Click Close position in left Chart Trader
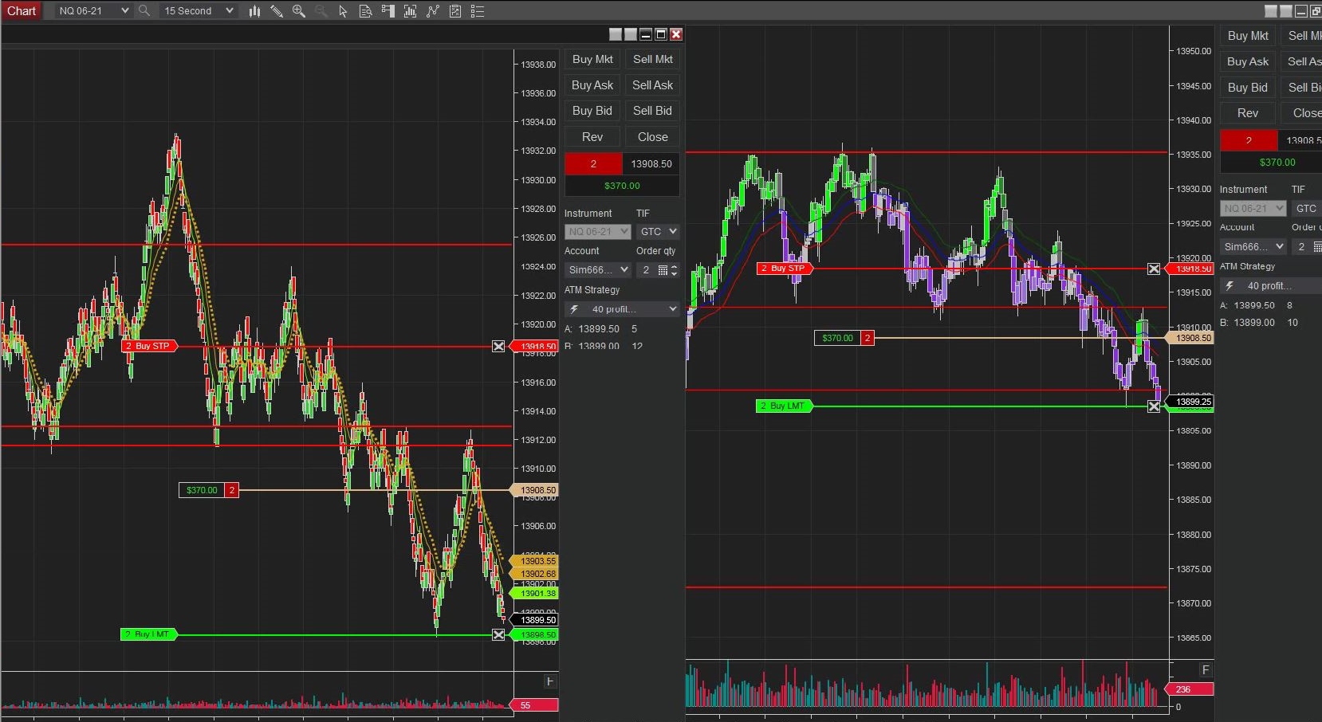The width and height of the screenshot is (1322, 722). [x=652, y=137]
